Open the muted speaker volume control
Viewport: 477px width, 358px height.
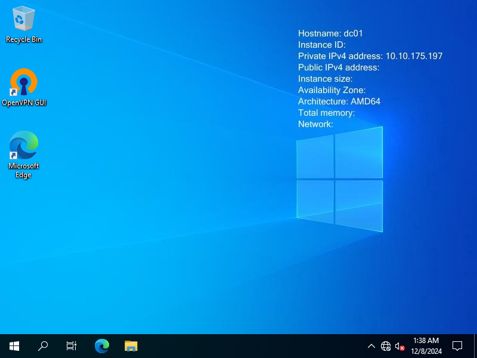[x=399, y=346]
